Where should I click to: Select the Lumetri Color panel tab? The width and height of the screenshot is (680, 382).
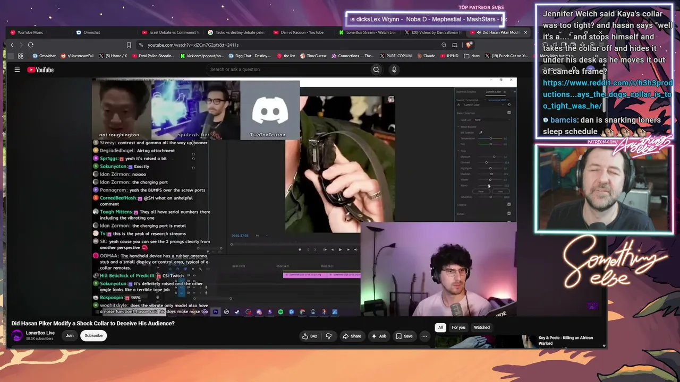(494, 92)
